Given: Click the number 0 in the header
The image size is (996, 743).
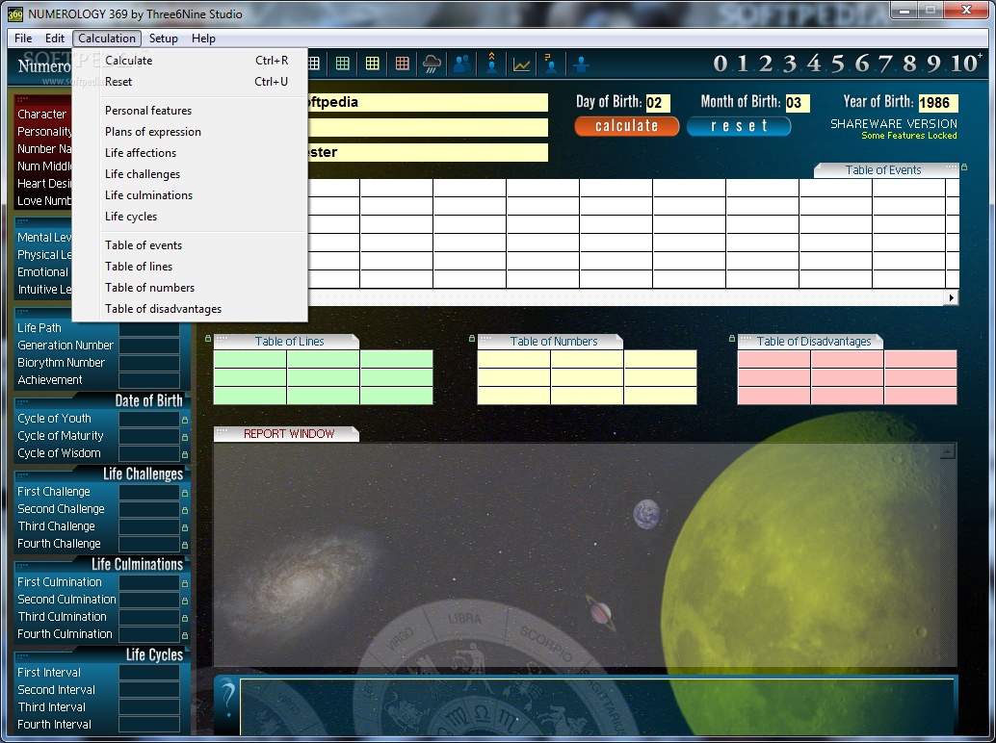Looking at the screenshot, I should 719,64.
